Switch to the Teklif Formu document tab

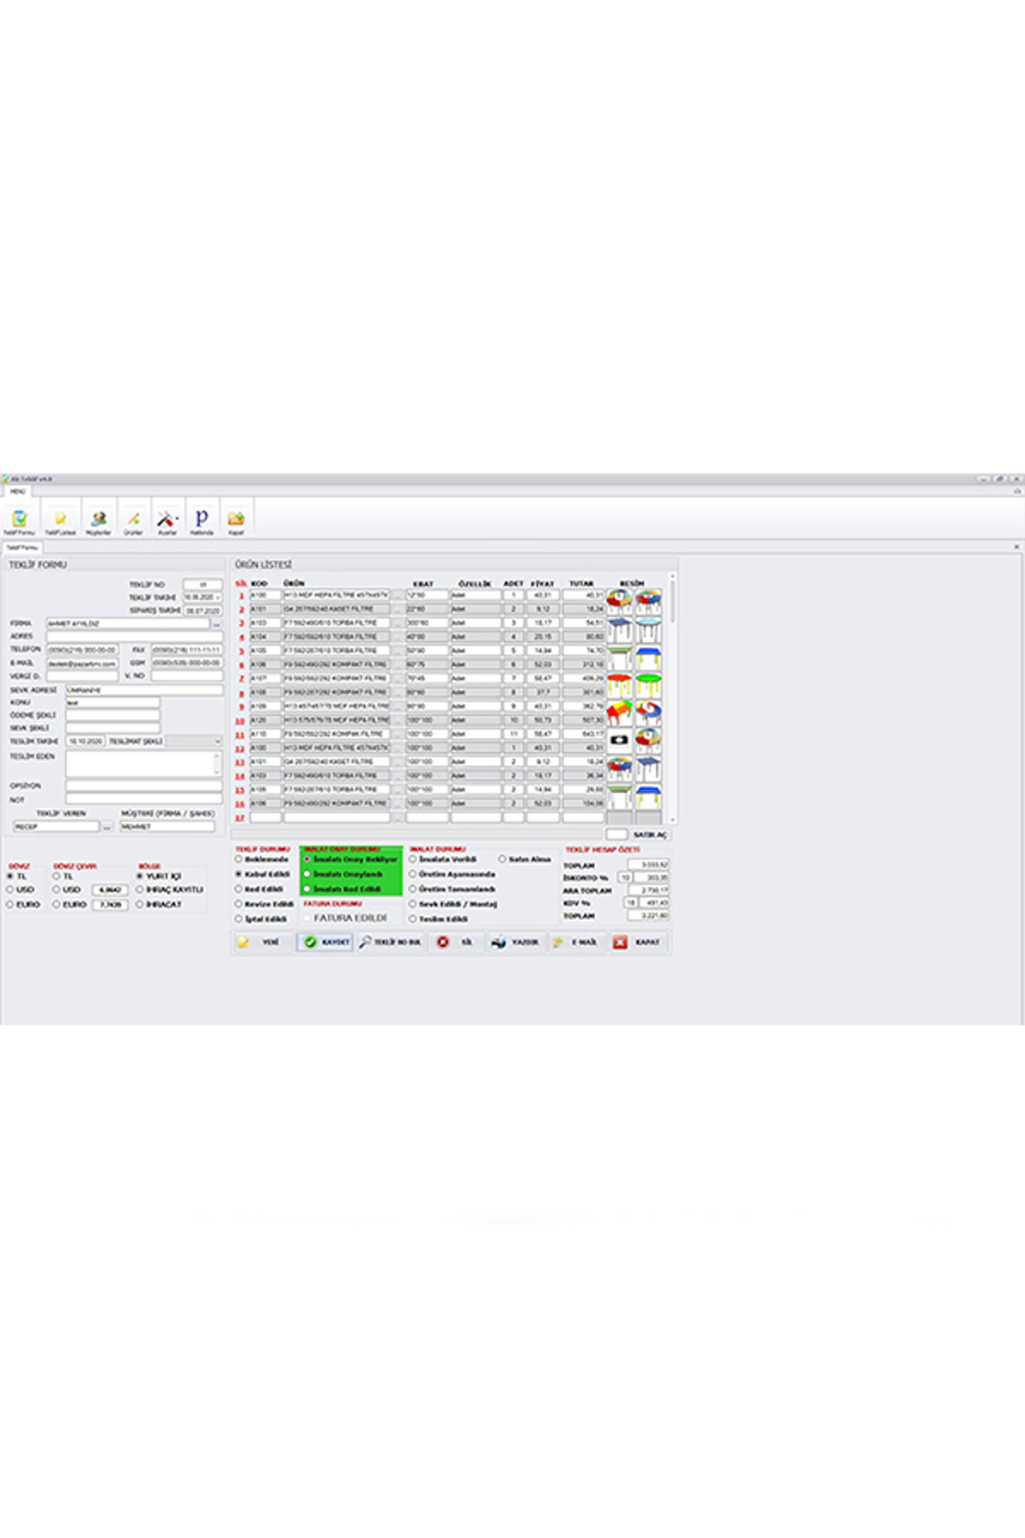(22, 548)
